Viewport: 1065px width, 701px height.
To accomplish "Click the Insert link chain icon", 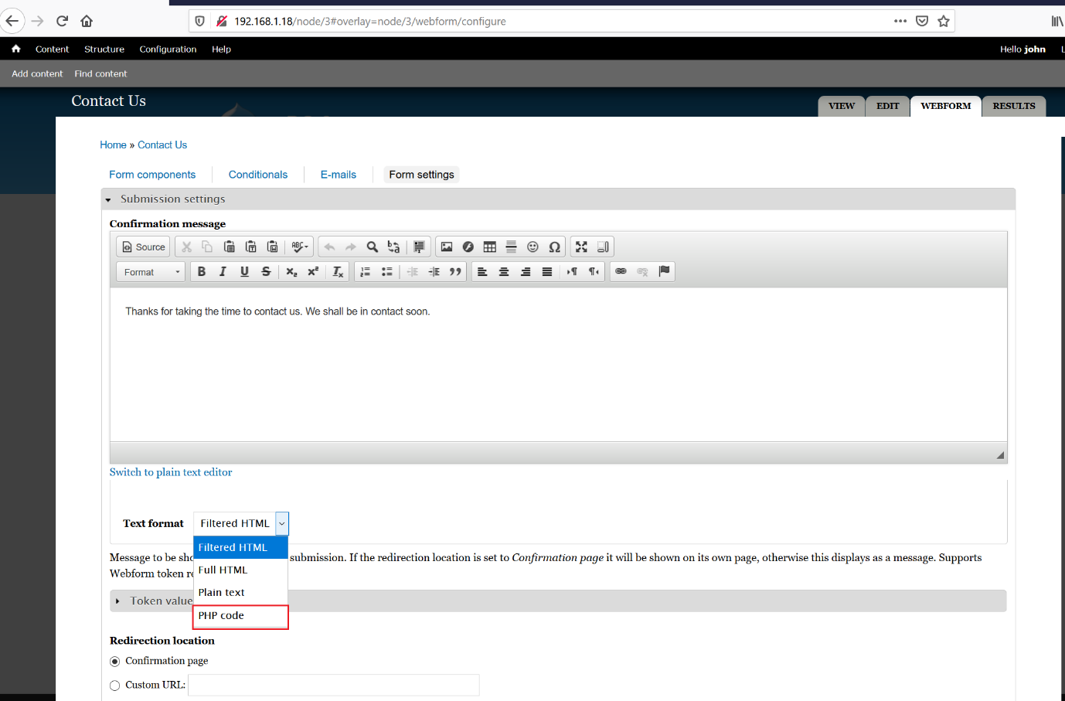I will click(621, 272).
